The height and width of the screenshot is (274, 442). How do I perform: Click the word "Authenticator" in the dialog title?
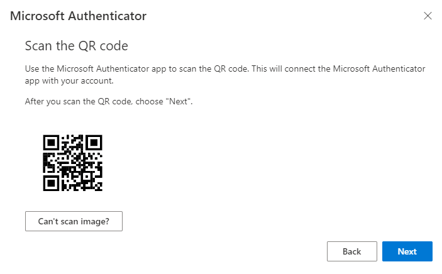(109, 16)
